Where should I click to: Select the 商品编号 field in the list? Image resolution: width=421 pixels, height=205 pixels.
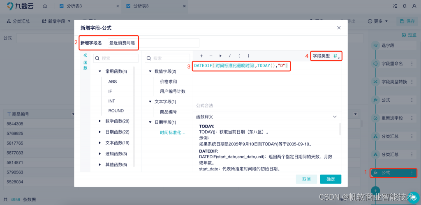point(168,112)
